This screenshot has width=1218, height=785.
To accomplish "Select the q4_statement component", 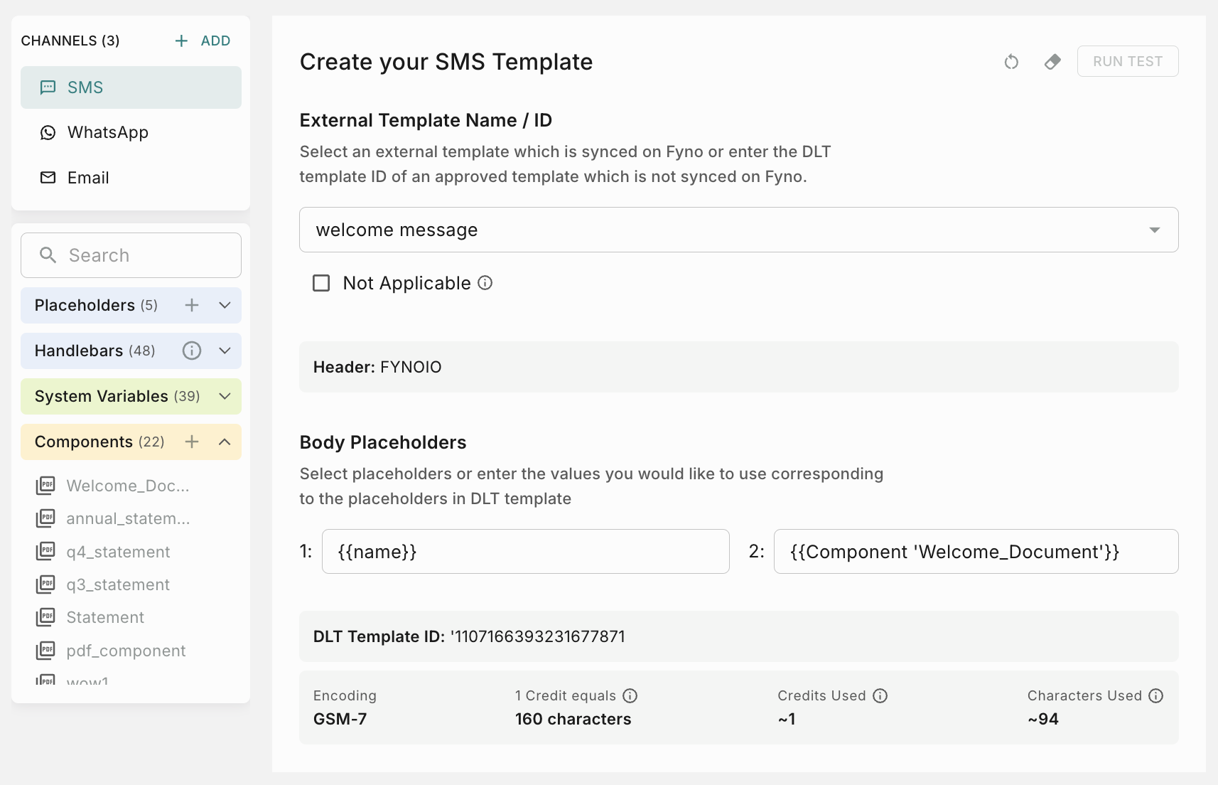I will pos(118,552).
